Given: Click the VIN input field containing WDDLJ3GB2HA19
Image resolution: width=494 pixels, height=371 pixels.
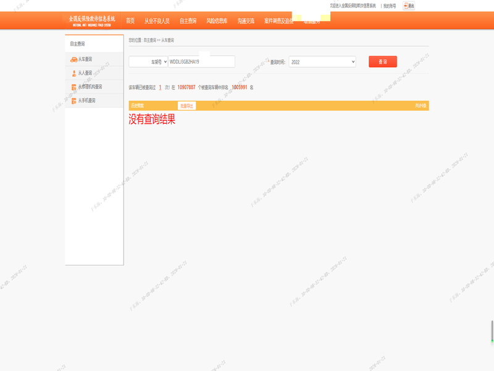Looking at the screenshot, I should tap(201, 62).
